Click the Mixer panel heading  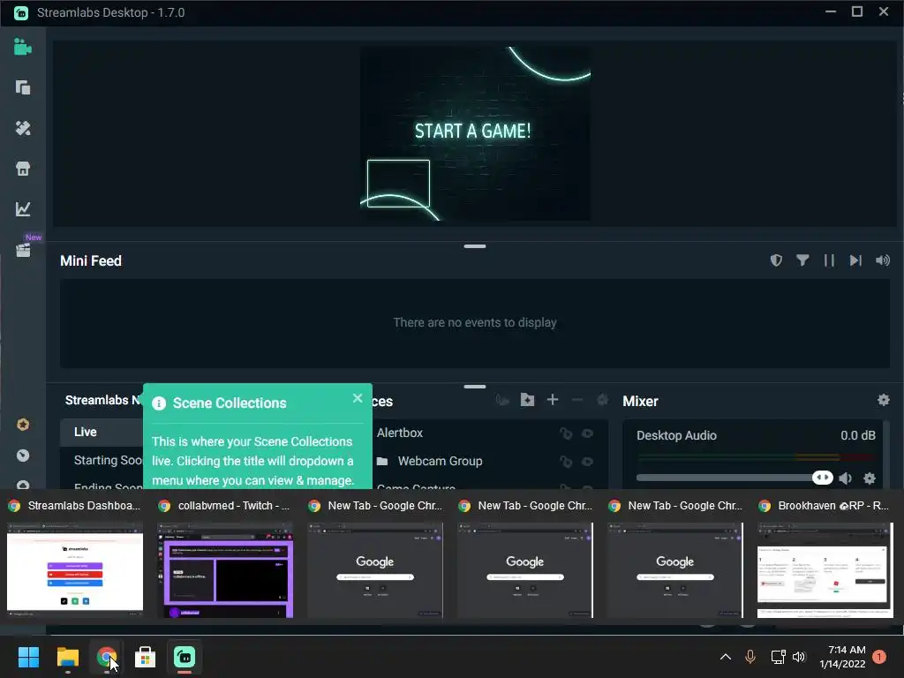[x=640, y=401]
